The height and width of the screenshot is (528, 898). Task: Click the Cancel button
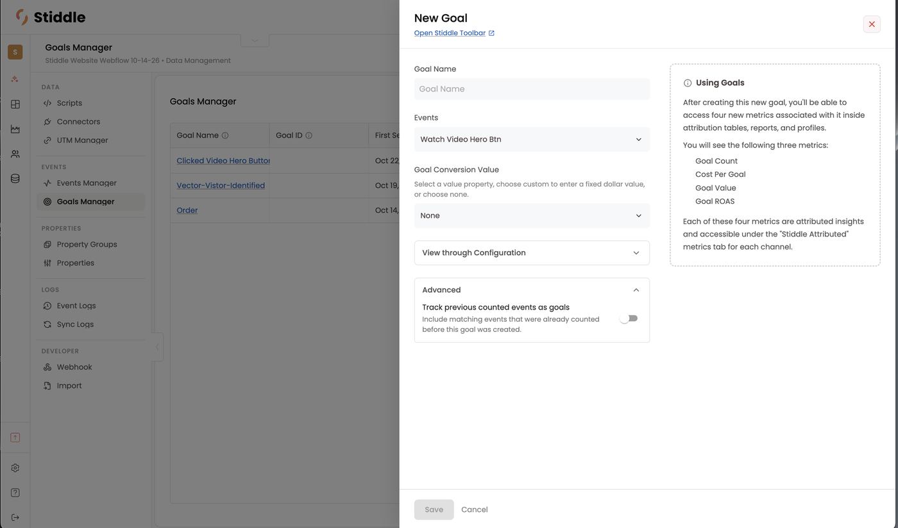point(475,509)
